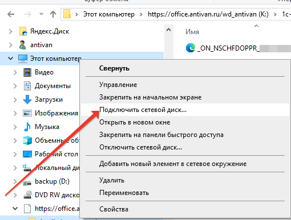Click the Музыка note icon
The image size is (291, 220).
click(x=27, y=127)
